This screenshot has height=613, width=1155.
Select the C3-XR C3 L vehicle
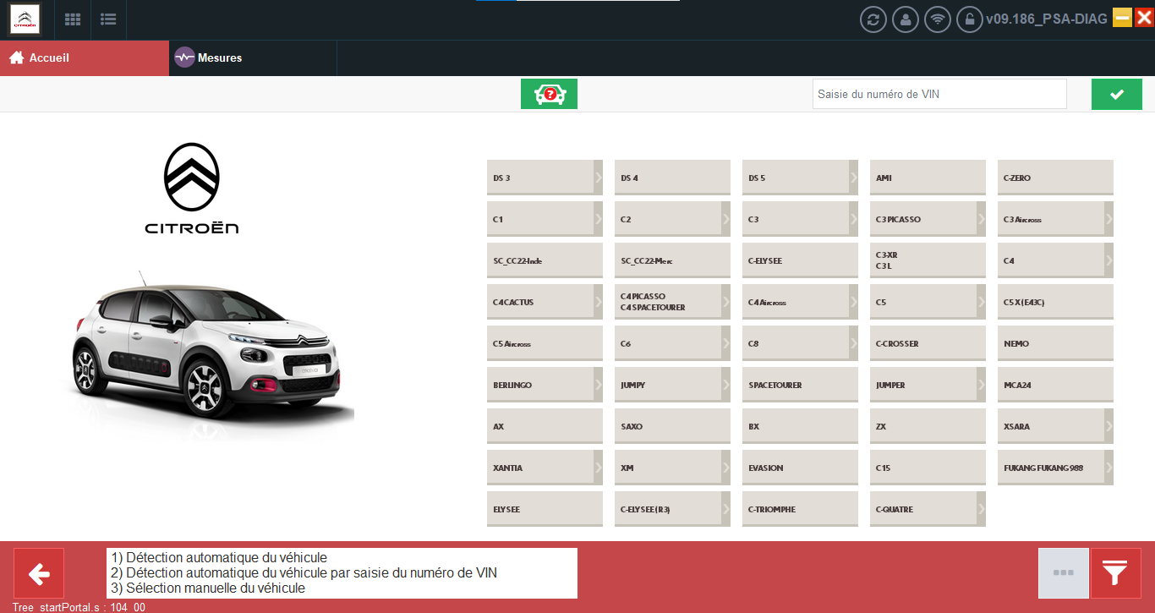coord(928,260)
